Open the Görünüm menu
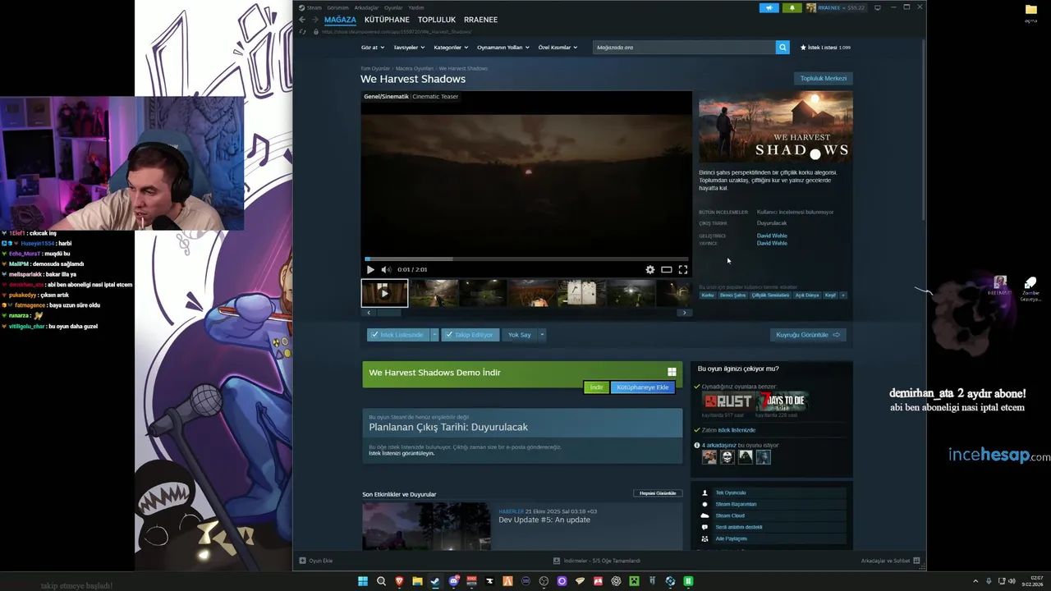 [337, 7]
